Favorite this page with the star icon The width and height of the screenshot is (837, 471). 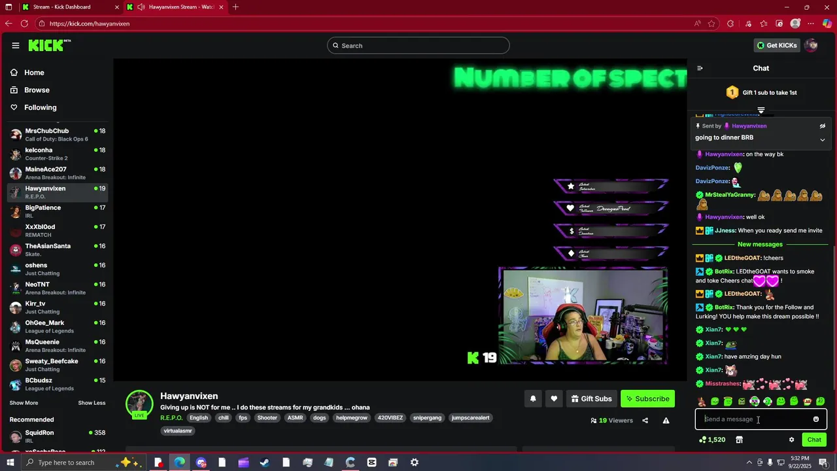711,24
